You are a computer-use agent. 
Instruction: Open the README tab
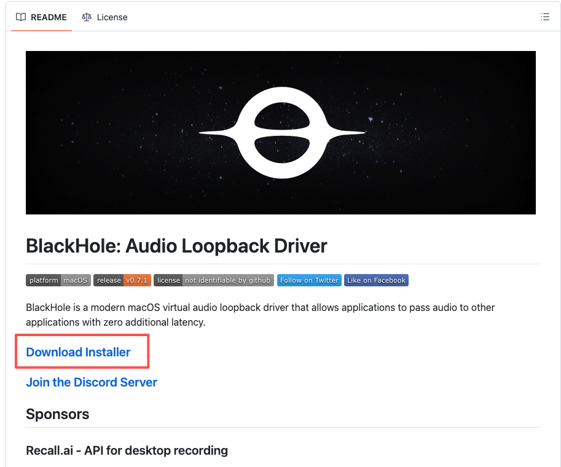(41, 17)
